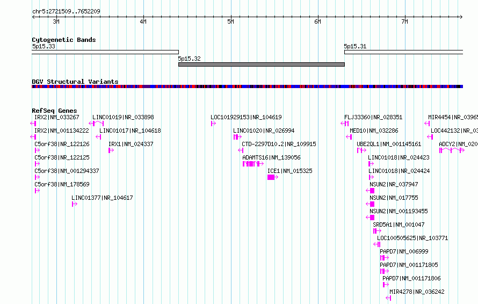Click the PAPD7|NM_001171805 label
Image resolution: width=478 pixels, height=304 pixels.
coord(409,265)
